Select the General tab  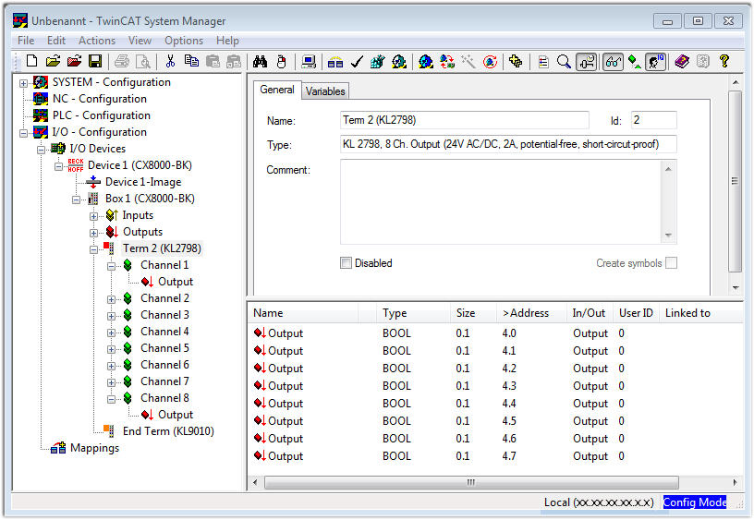(277, 90)
